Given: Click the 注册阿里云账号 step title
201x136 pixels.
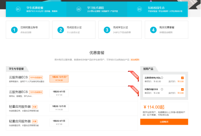Looking at the screenshot, I should click(29, 27).
